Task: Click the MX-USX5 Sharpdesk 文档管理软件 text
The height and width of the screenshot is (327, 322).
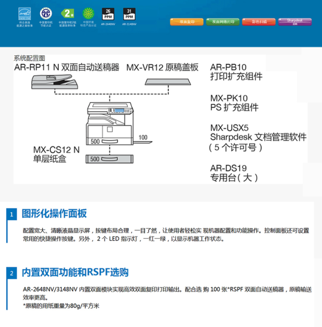Action: coord(258,132)
